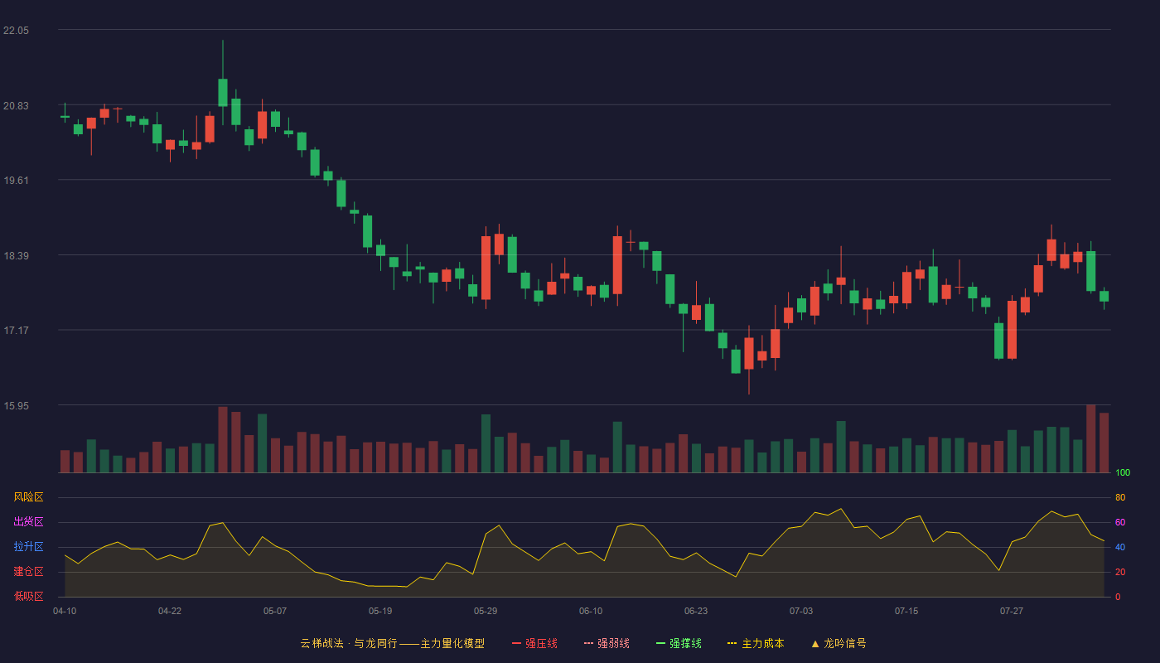Select the 05-19 date label
Image resolution: width=1160 pixels, height=663 pixels.
[380, 611]
